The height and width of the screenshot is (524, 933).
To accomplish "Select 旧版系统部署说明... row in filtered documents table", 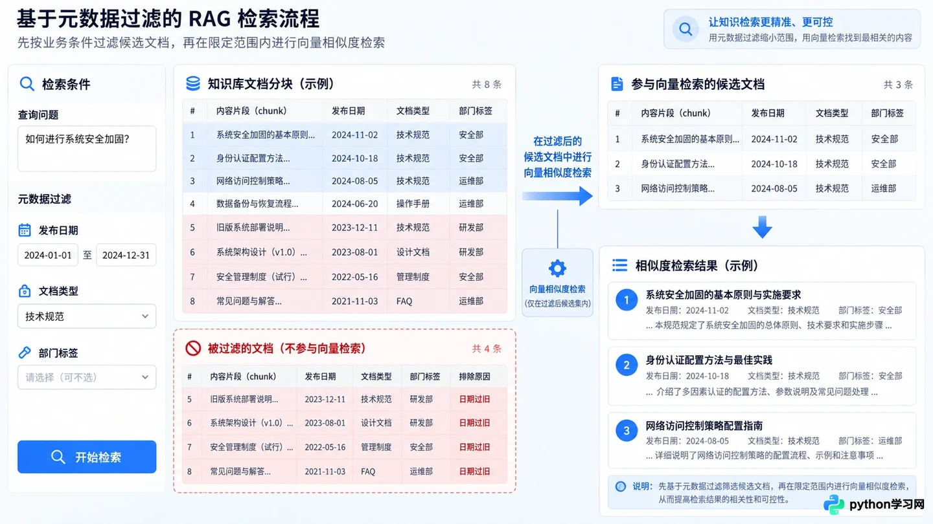I will pos(345,399).
